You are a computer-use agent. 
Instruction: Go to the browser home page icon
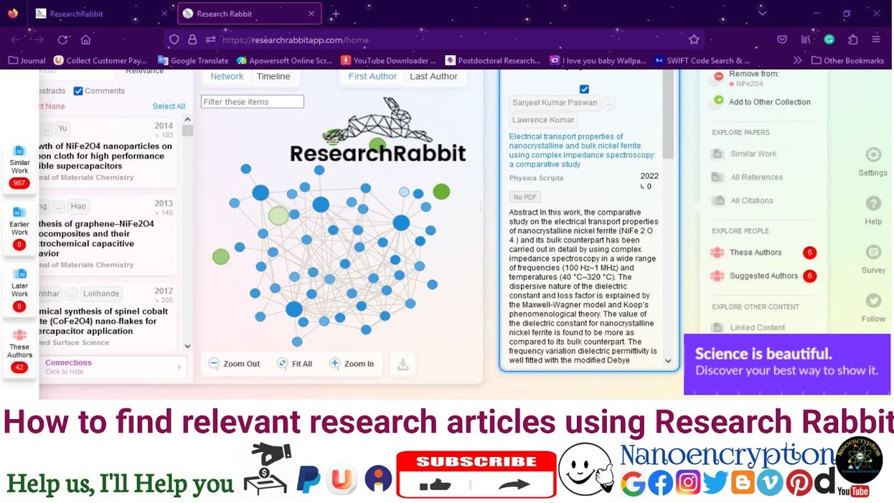(x=86, y=40)
